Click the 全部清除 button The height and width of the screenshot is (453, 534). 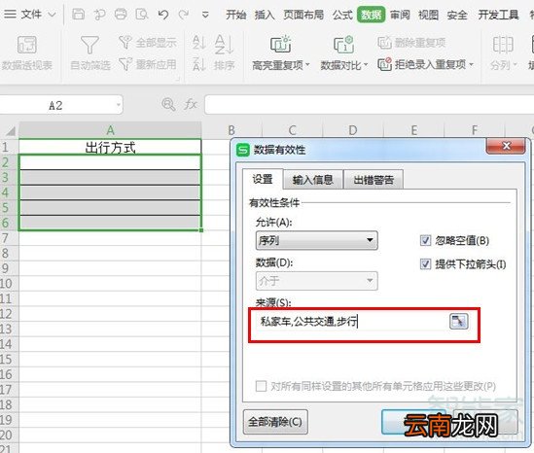pos(275,422)
